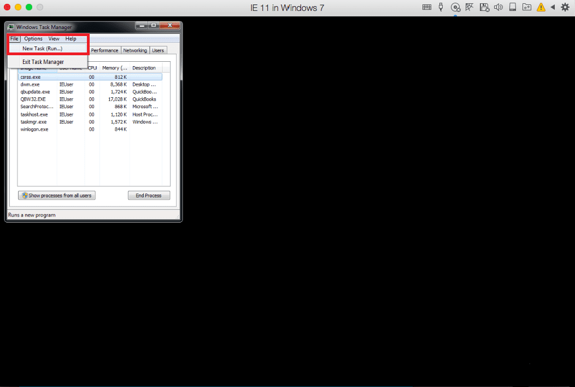Switch to the Networking tab
The image size is (575, 387).
click(x=135, y=50)
